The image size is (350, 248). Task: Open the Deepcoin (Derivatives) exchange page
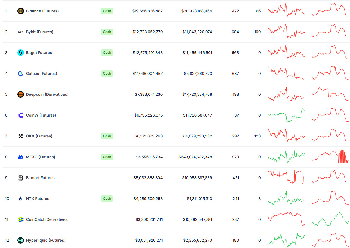(47, 94)
